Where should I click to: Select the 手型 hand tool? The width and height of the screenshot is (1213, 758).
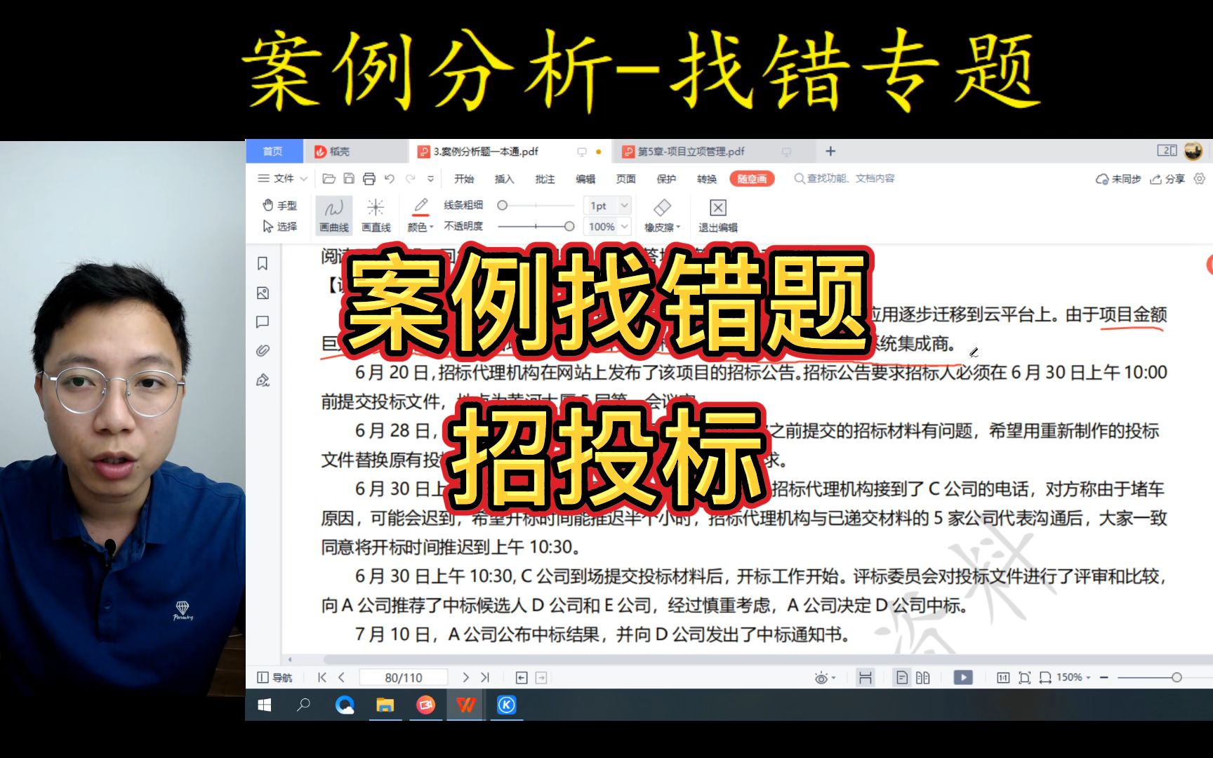[x=281, y=205]
